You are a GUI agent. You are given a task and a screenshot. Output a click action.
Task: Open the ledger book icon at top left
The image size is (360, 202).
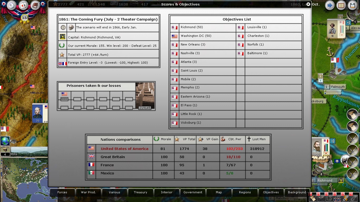click(35, 5)
